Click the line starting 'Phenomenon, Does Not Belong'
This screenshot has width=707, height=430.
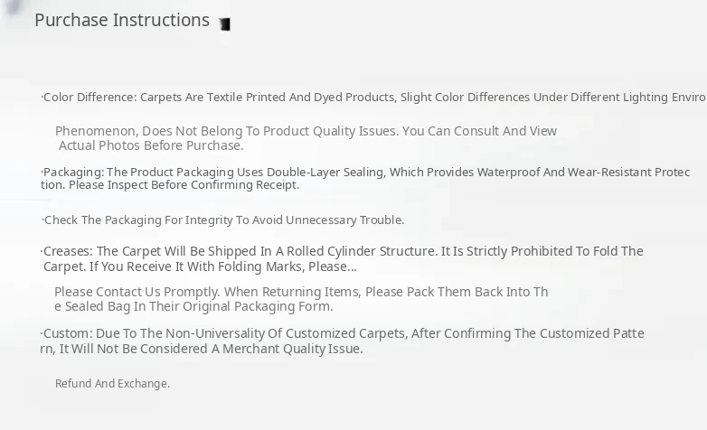coord(306,131)
